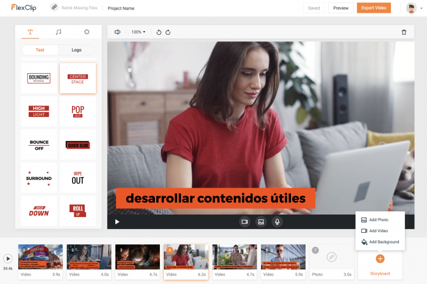Click the undo arrow icon

click(x=159, y=32)
